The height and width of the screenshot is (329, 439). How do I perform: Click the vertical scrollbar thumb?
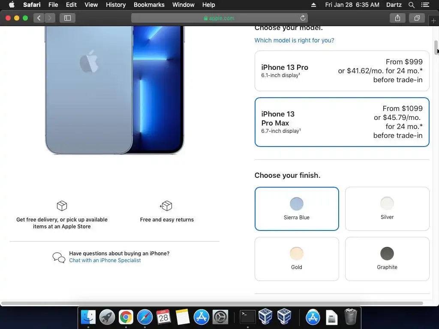coord(436,48)
